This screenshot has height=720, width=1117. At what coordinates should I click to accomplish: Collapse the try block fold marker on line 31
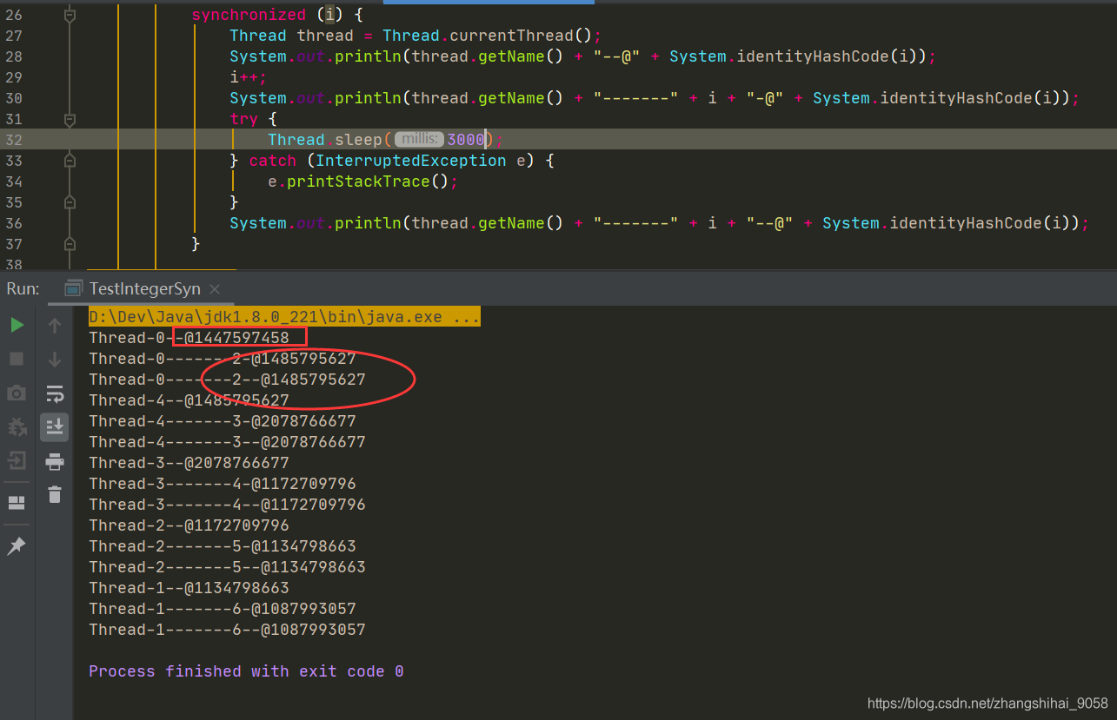click(x=70, y=119)
